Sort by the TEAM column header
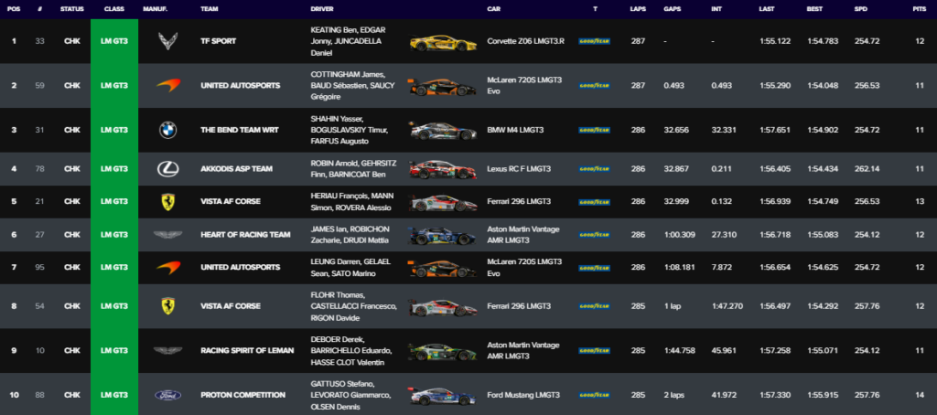The height and width of the screenshot is (415, 937). click(210, 9)
